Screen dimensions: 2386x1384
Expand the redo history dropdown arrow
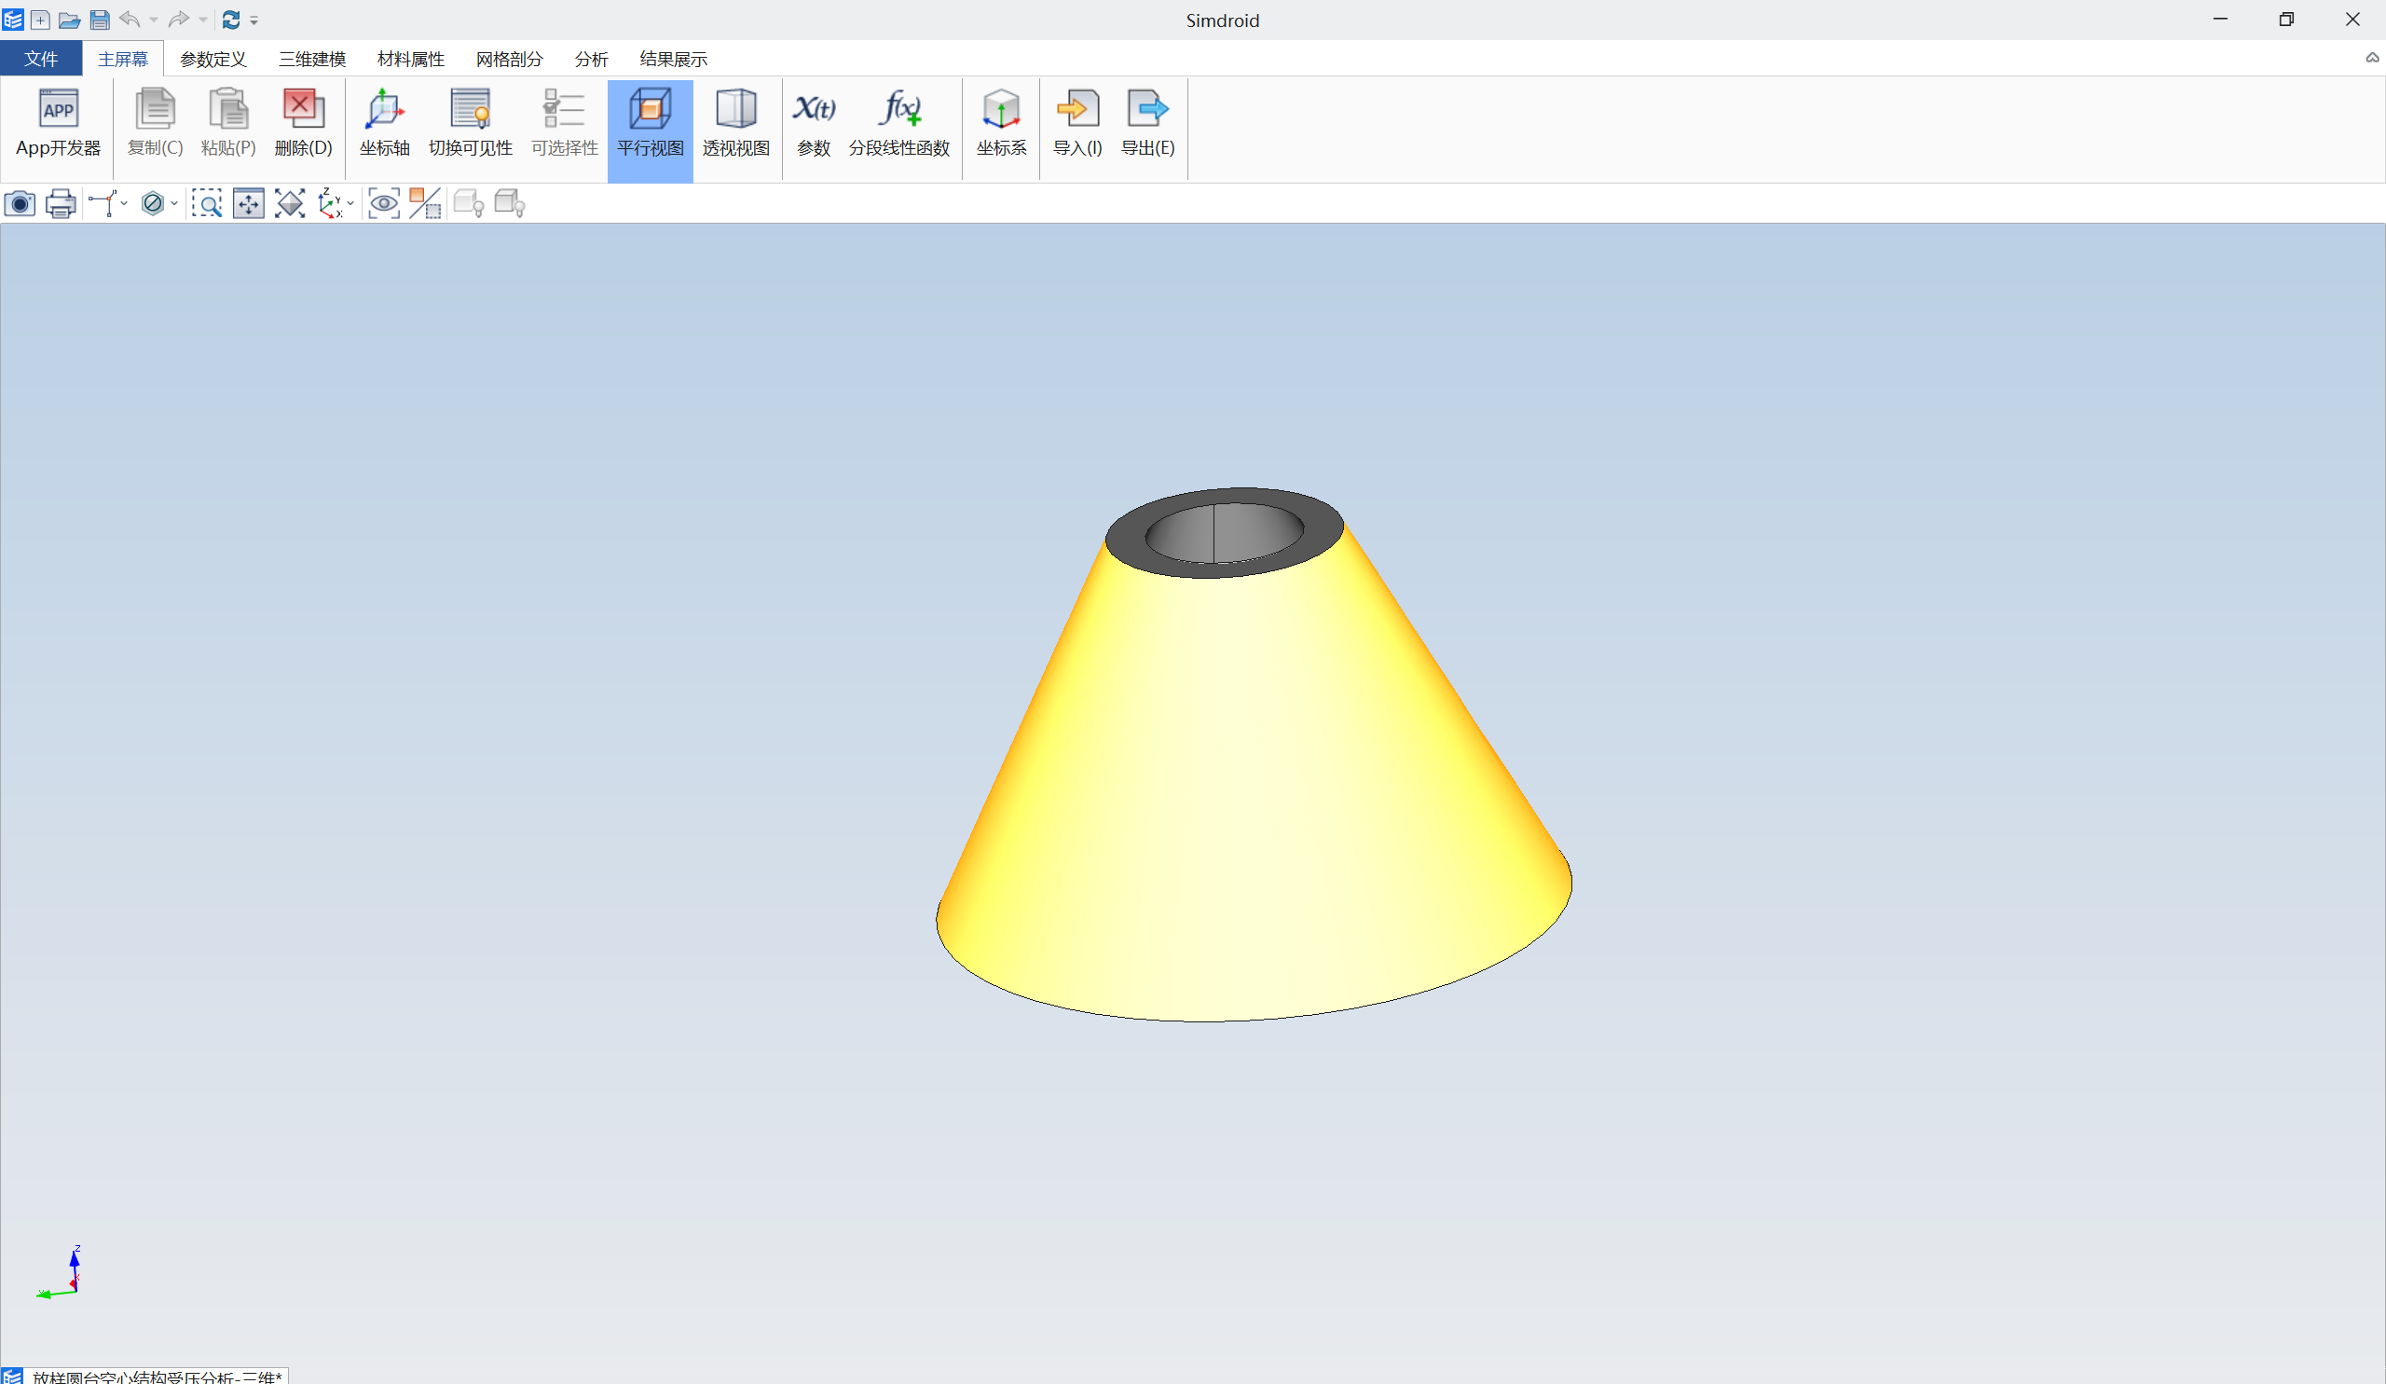point(202,20)
